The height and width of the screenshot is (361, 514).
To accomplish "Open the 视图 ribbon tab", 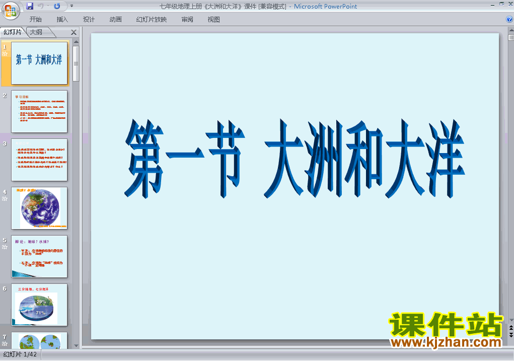I will (x=214, y=20).
